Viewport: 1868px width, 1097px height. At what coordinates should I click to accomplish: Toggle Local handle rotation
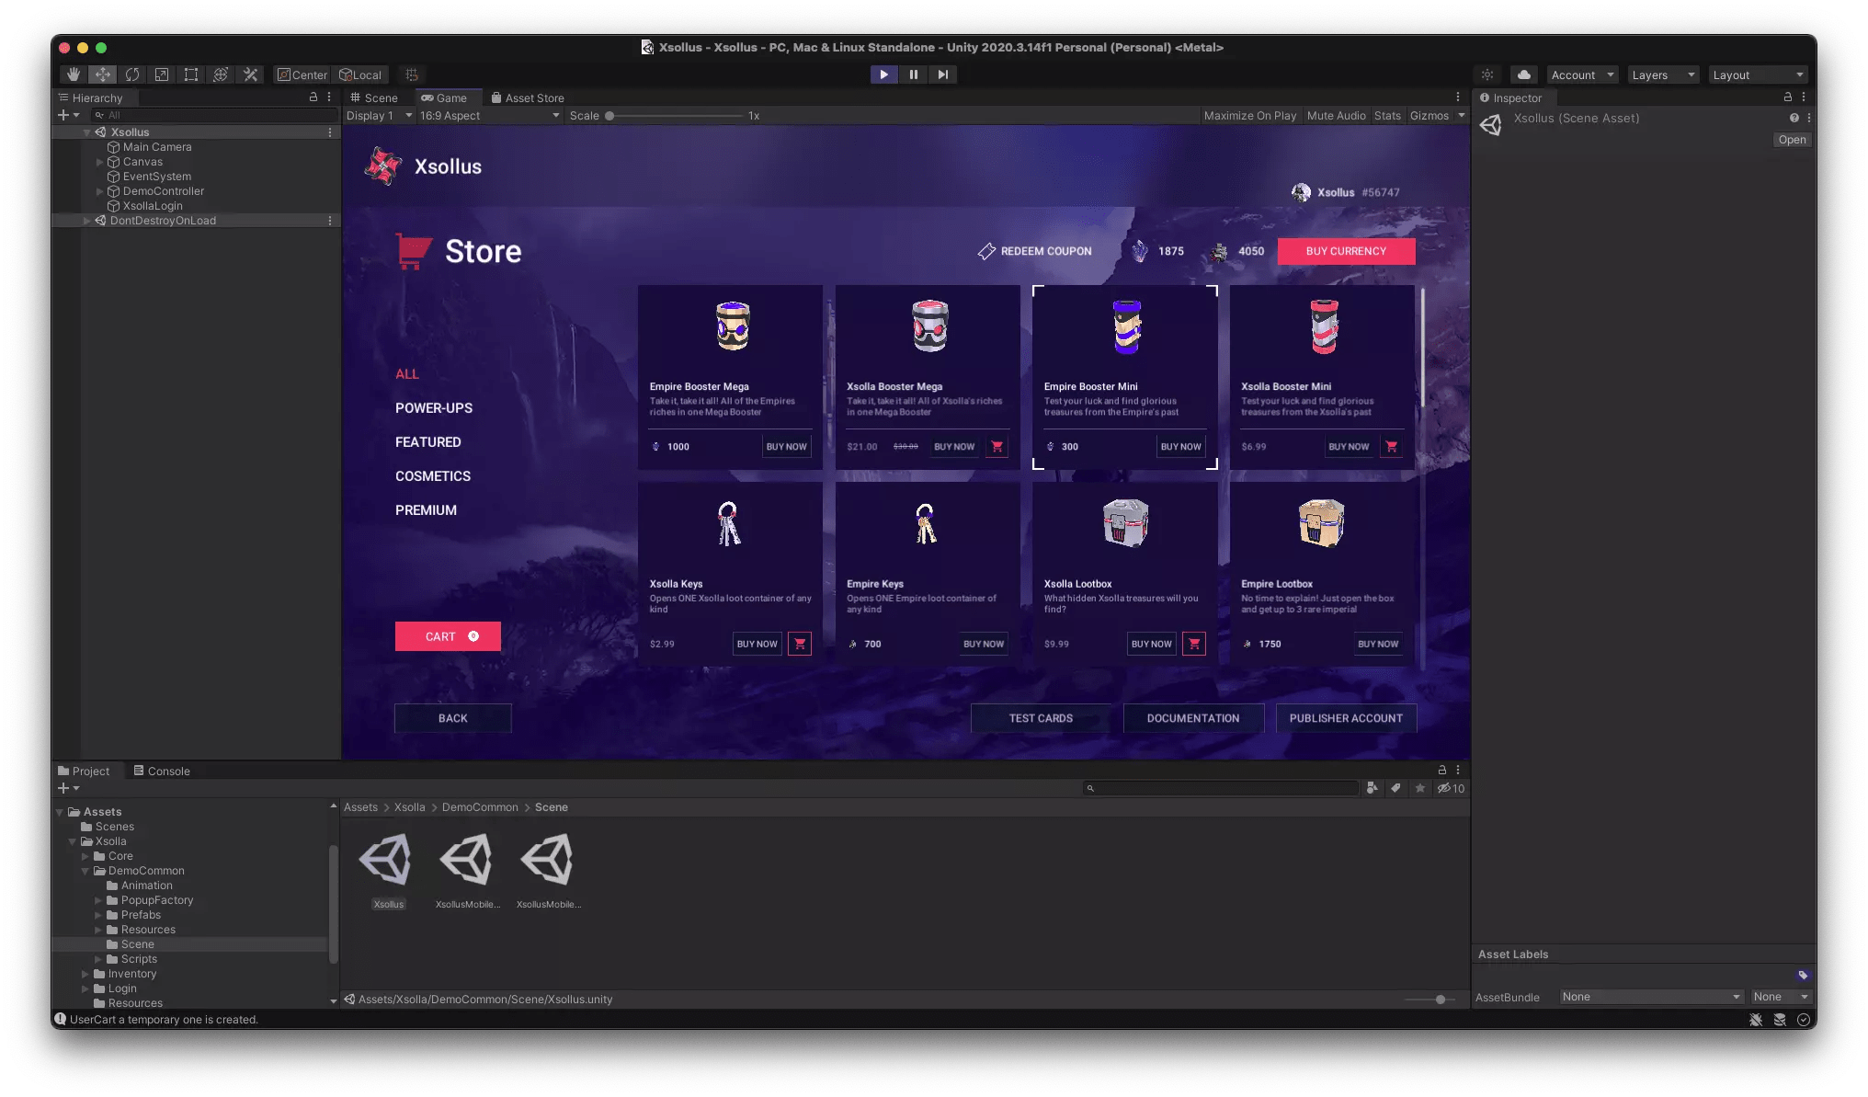tap(360, 74)
